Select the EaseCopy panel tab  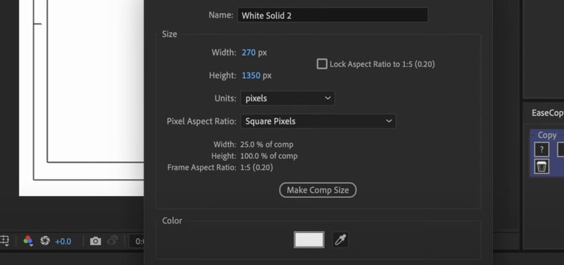pyautogui.click(x=547, y=113)
